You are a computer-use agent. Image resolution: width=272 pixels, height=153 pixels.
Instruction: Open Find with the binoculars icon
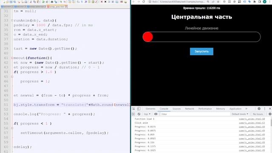click(x=52, y=2)
